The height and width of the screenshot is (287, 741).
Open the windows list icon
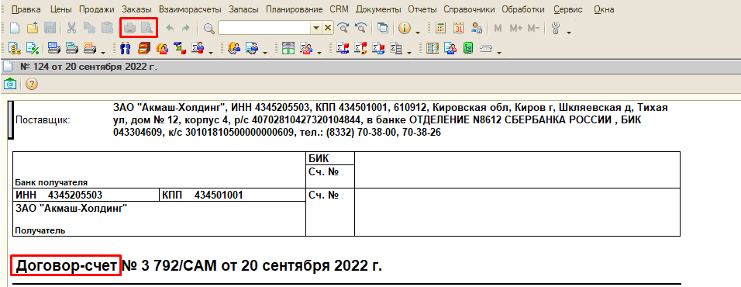coord(383,29)
